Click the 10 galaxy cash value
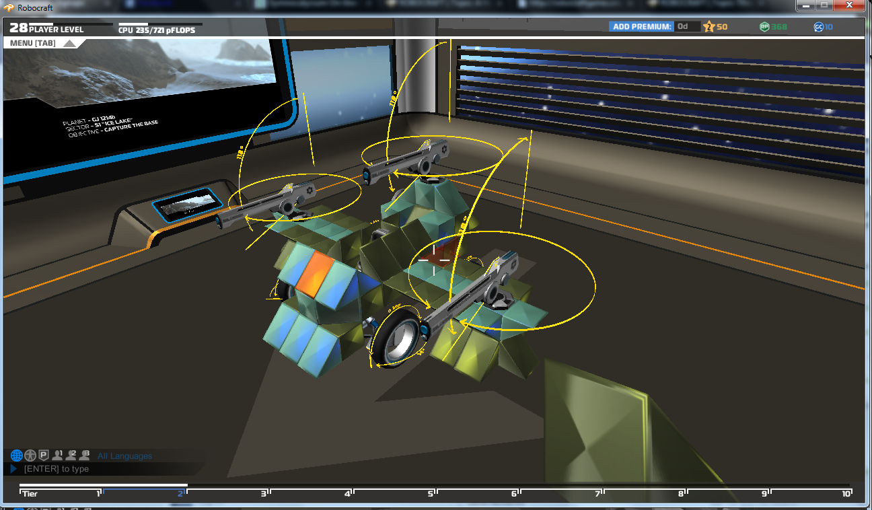The height and width of the screenshot is (510, 872). click(x=829, y=27)
